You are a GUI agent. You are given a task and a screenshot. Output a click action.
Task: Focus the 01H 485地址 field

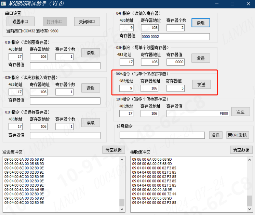click(x=16, y=57)
